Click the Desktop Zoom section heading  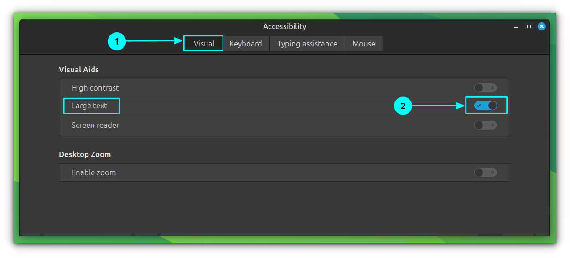[85, 154]
